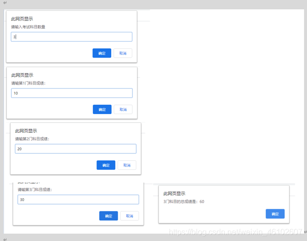The width and height of the screenshot is (307, 241).
Task: Click 确定 in the total score alert
Action: pyautogui.click(x=275, y=214)
